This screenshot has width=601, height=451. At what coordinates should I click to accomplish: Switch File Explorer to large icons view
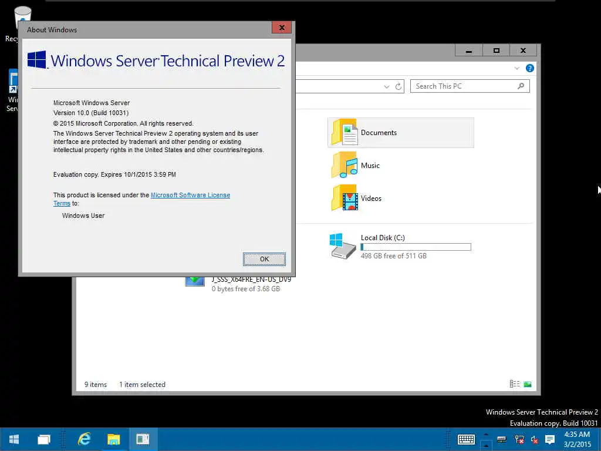click(528, 384)
